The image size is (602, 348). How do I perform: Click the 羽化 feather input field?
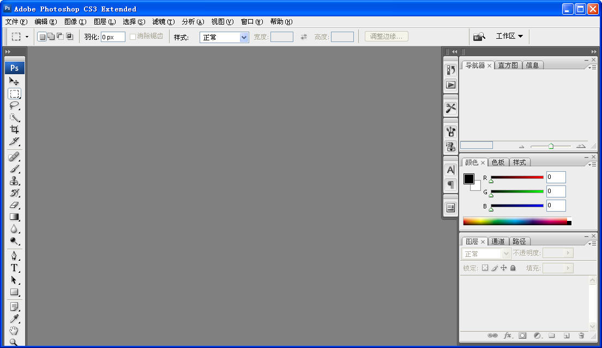[x=113, y=37]
